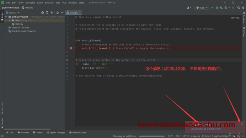Click the 4 spaces indent setting

coord(195,136)
